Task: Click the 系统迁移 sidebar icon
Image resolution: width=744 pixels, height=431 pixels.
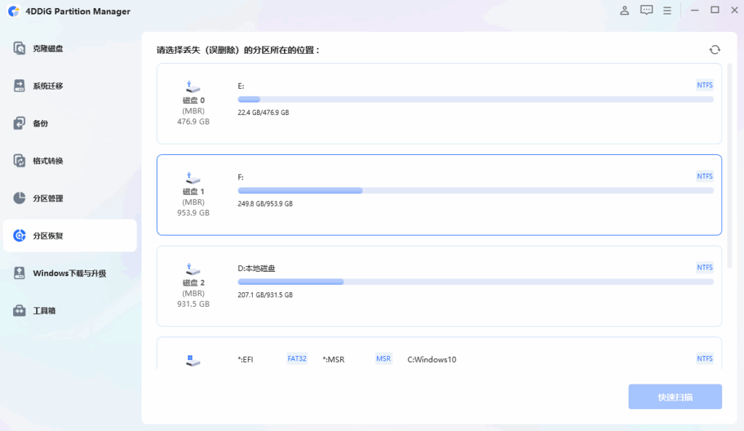Action: (20, 86)
